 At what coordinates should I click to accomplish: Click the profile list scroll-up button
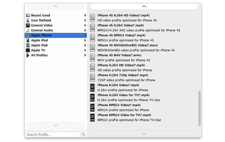[144, 6]
